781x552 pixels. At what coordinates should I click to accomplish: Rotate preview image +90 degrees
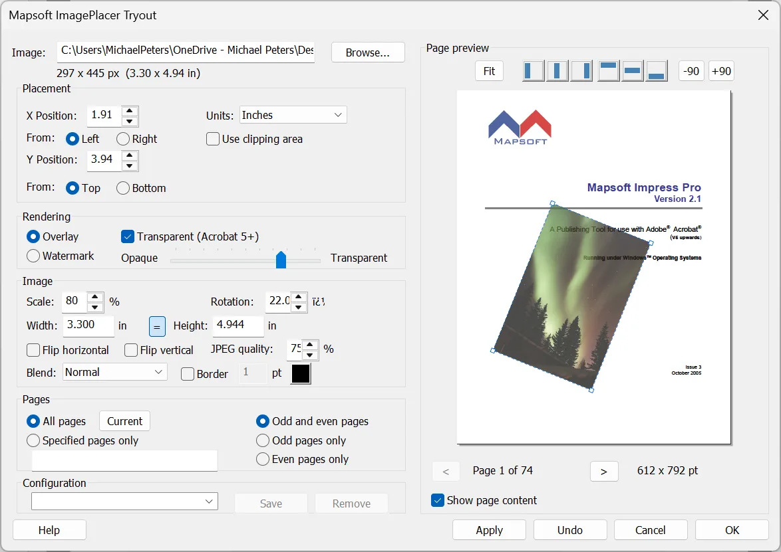click(721, 70)
